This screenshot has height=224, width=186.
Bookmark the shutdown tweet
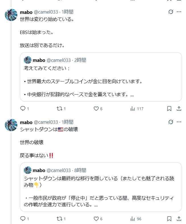point(169,219)
